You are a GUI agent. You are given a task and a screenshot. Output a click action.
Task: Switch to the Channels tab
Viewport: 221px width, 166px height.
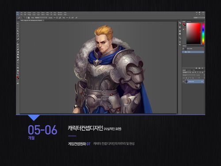point(189,70)
